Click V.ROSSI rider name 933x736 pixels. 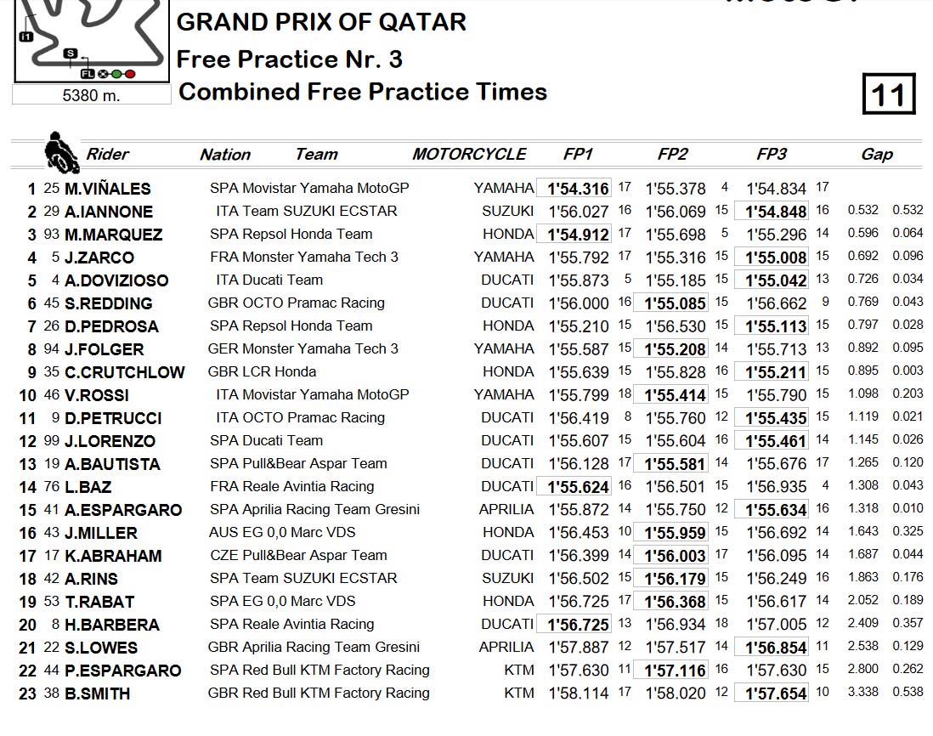click(96, 395)
